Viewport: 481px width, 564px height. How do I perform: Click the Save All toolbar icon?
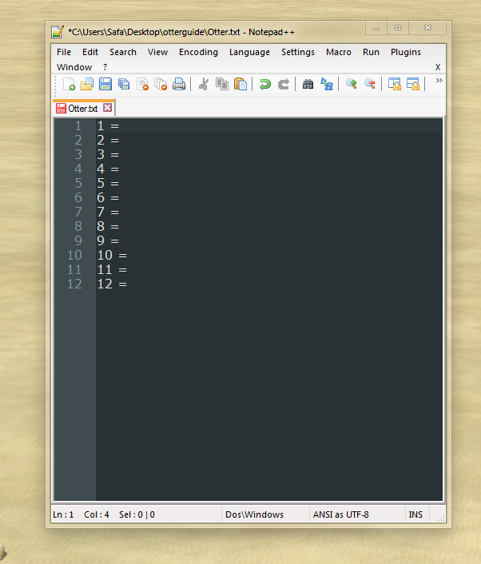tap(124, 84)
